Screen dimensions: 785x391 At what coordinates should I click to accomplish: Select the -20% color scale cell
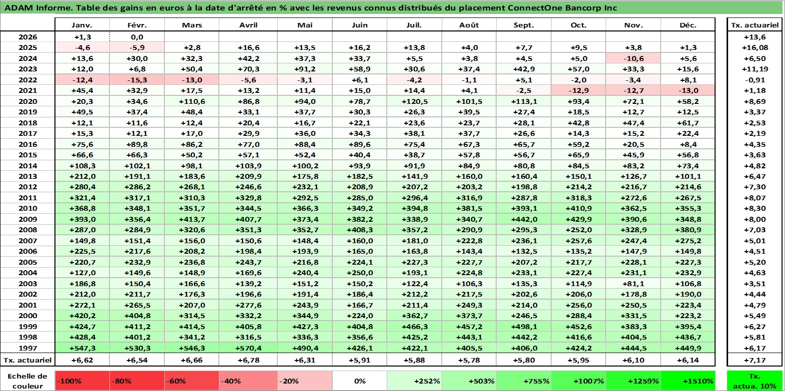[x=305, y=381]
